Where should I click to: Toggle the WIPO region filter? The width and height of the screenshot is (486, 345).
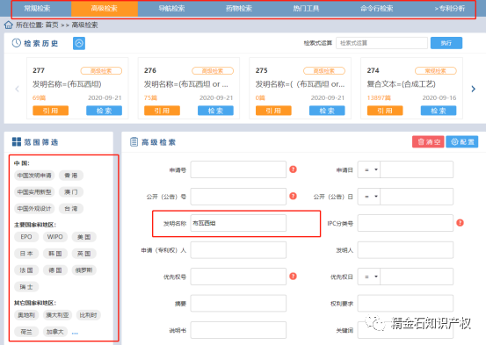[54, 237]
